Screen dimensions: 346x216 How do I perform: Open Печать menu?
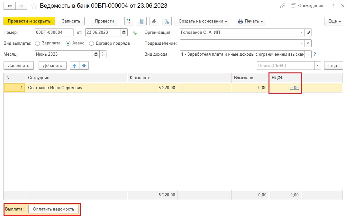coord(250,21)
